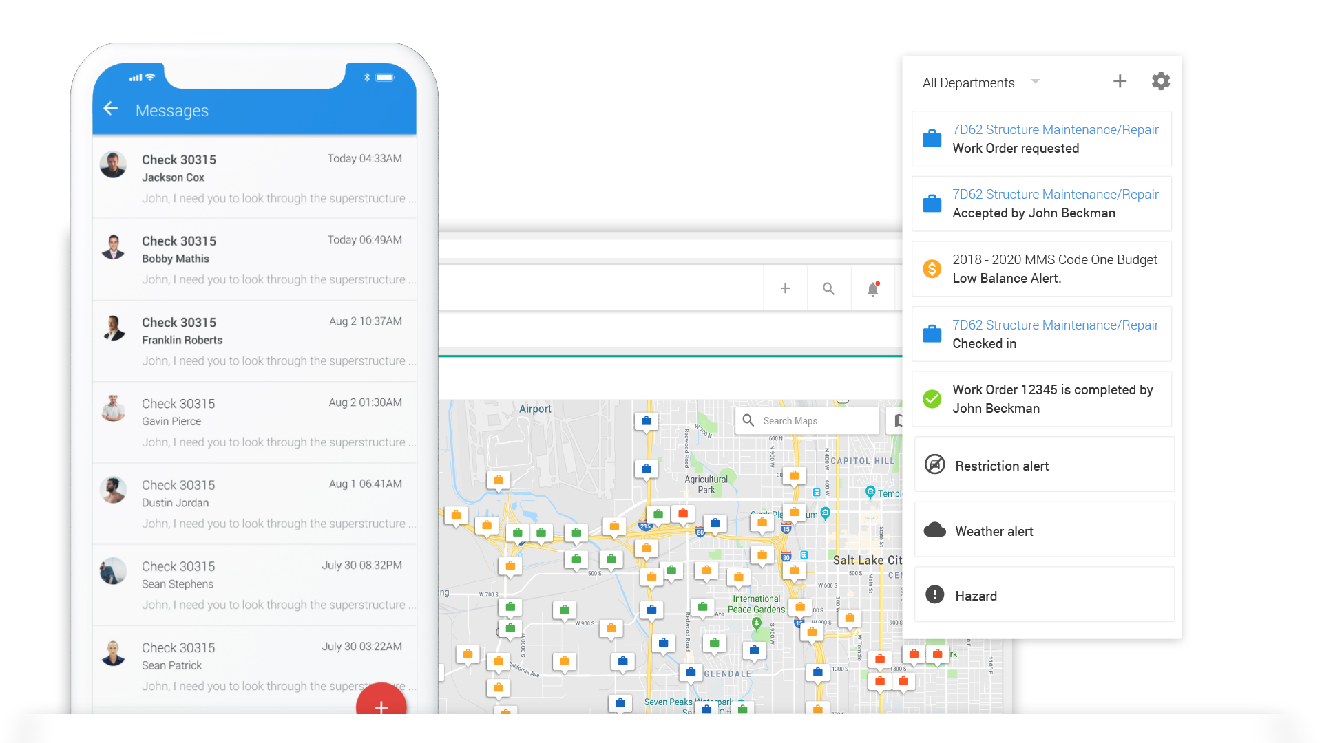Tap the back arrow in Messages header

(111, 109)
